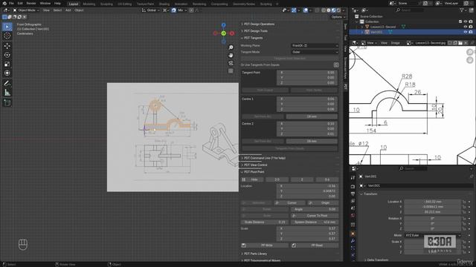The width and height of the screenshot is (476, 267).
Task: Open the Modifiers wrench properties tab
Action: (353, 241)
